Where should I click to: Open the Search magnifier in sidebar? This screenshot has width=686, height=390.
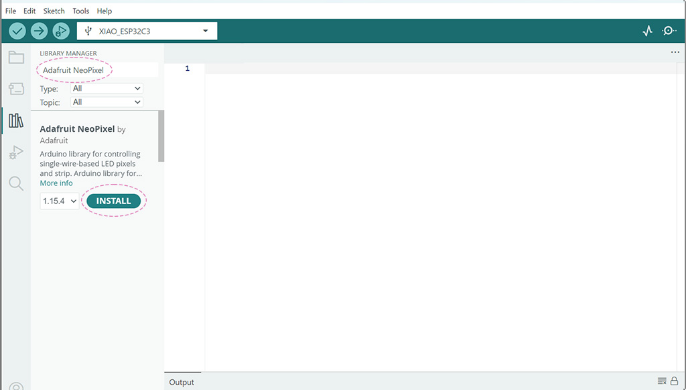16,183
